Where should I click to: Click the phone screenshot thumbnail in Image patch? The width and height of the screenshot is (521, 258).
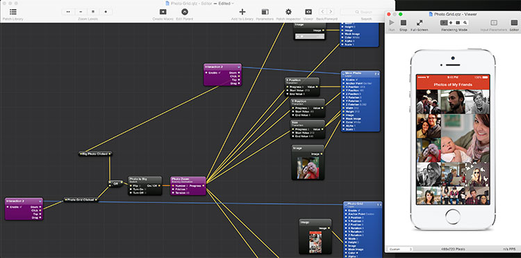[x=315, y=242]
